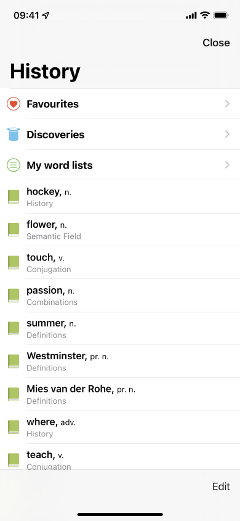
Task: Close the History screen
Action: click(x=216, y=43)
